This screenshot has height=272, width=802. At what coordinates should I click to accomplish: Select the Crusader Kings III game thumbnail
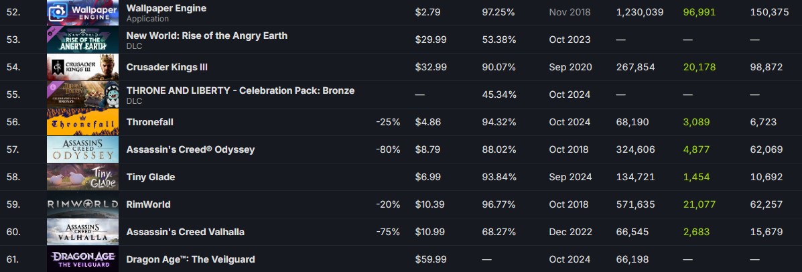click(x=83, y=67)
